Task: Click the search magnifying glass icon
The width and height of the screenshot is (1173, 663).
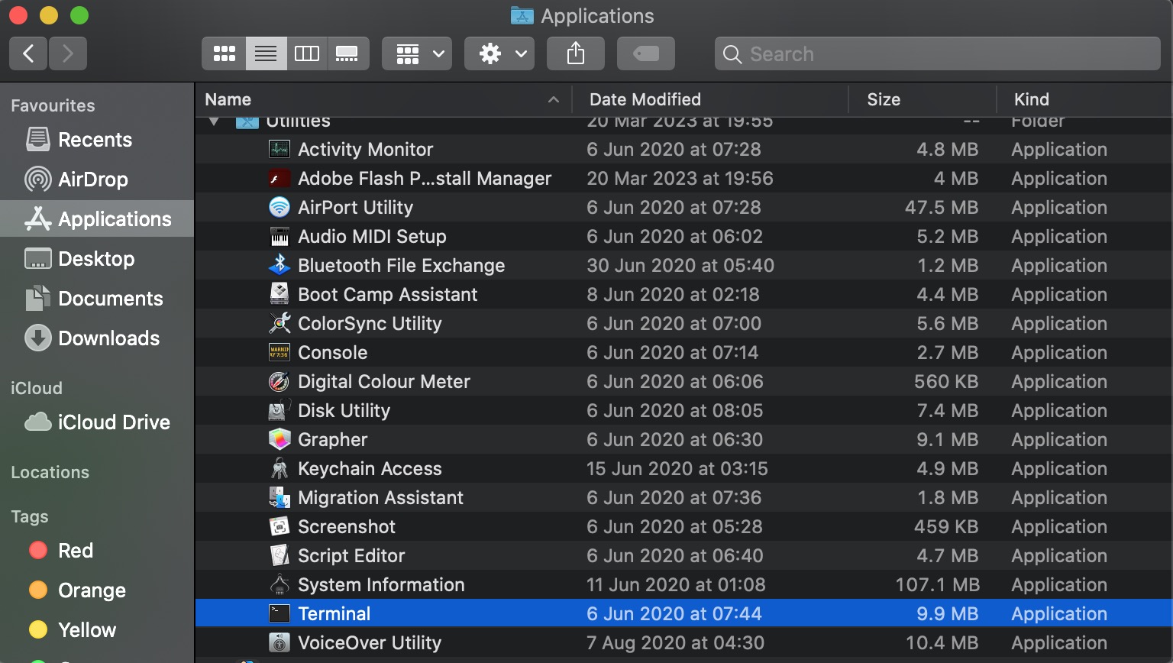Action: pos(732,54)
